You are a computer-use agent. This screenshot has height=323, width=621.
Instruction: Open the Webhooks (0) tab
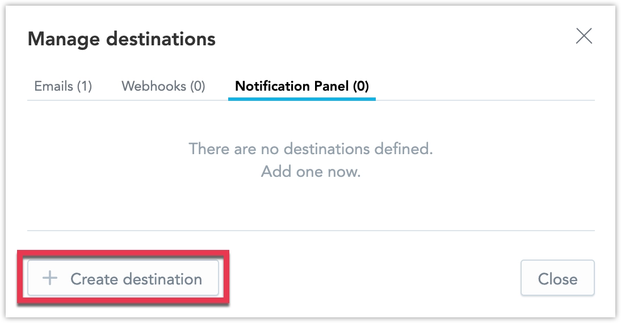click(163, 86)
